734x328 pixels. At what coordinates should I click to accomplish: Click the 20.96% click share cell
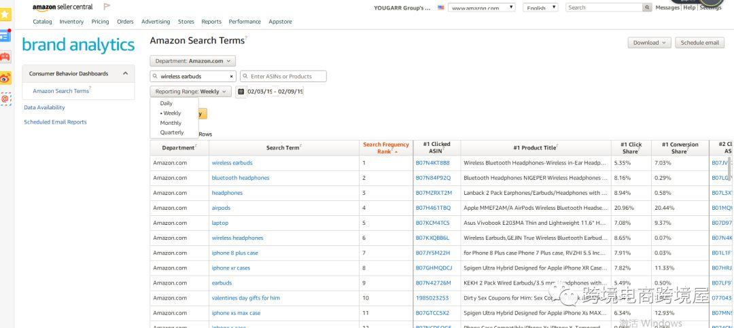coord(631,208)
